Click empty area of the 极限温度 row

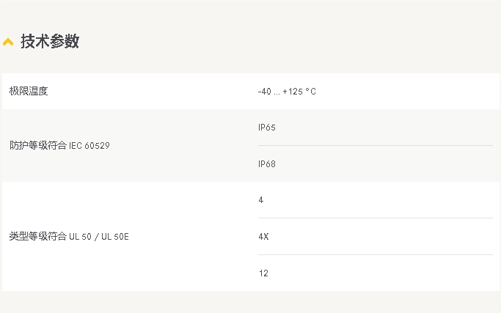pyautogui.click(x=406, y=92)
